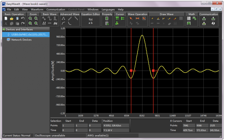Insert the exponential rise Advanced Wave
Image resolution: width=225 pixels, height=140 pixels.
[x=63, y=23]
